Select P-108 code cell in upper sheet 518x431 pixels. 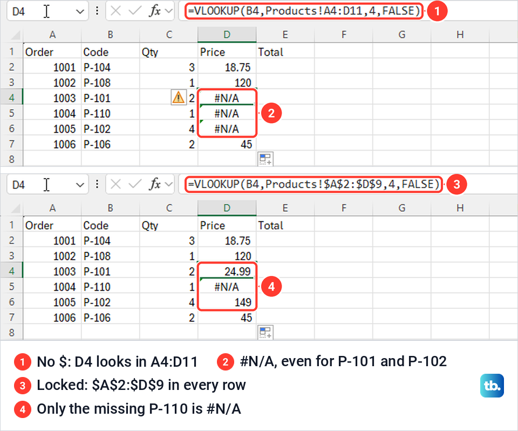(110, 82)
